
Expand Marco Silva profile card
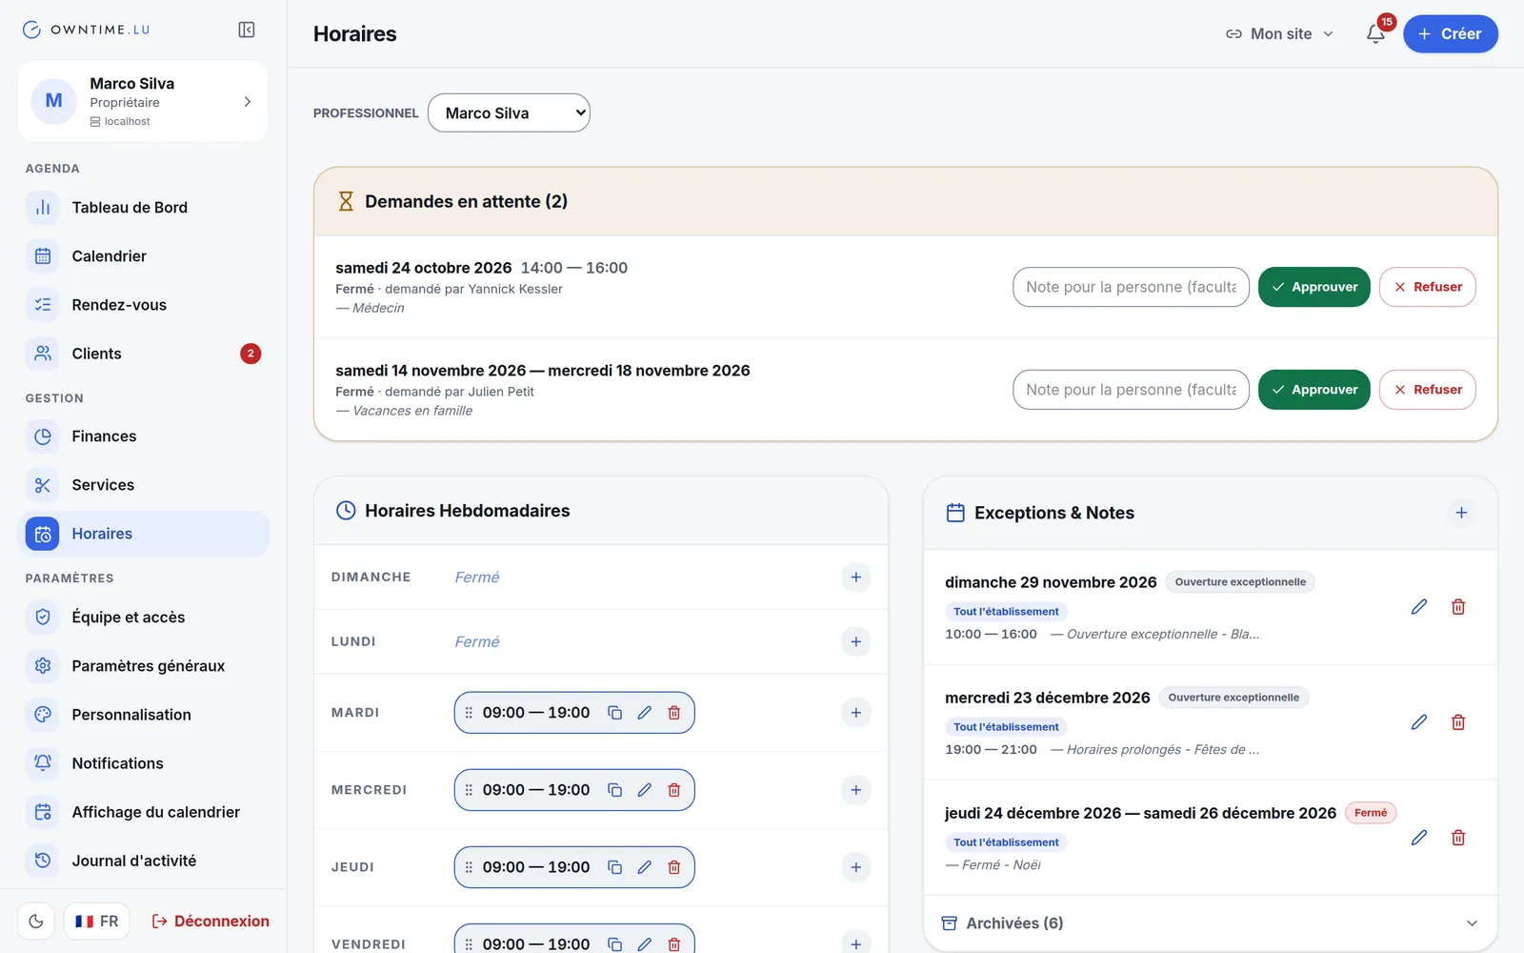click(143, 101)
